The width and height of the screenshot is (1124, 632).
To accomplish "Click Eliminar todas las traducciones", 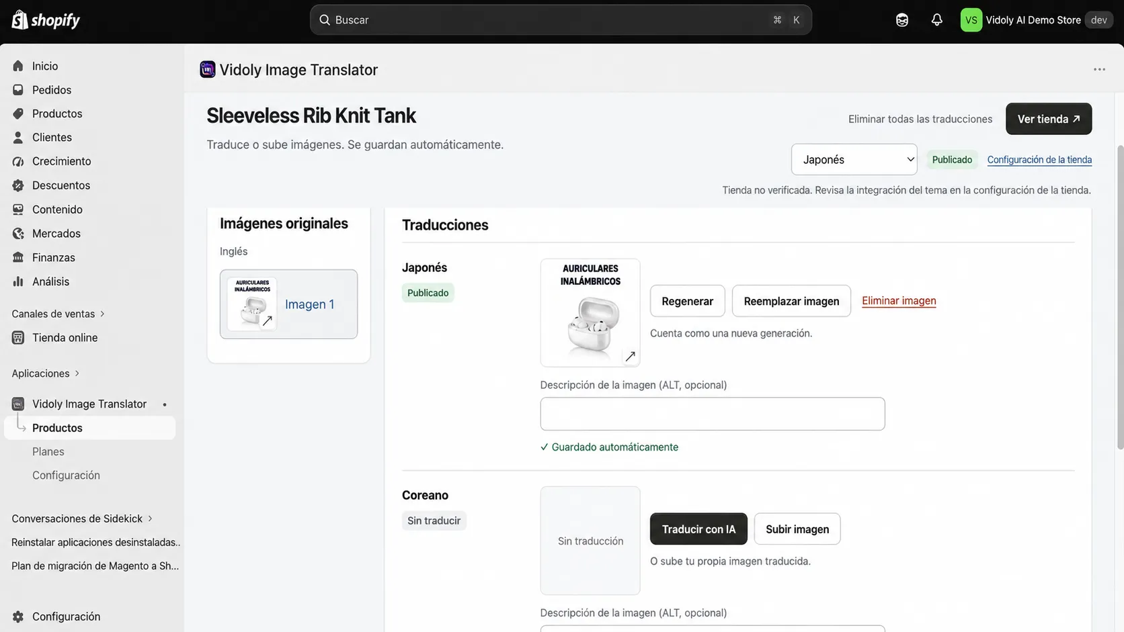I will [920, 119].
